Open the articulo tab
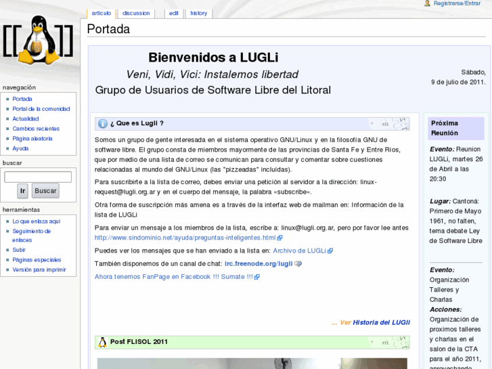The image size is (492, 369). pyautogui.click(x=101, y=13)
